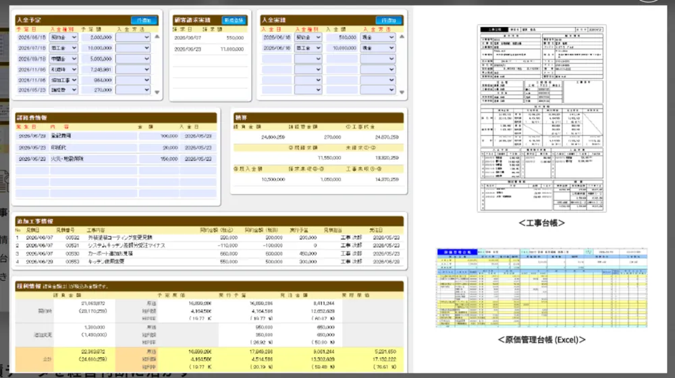This screenshot has width=675, height=378.
Task: Select the 原価管理台帳 (Excel) spreadsheet thumbnail
Action: [541, 287]
